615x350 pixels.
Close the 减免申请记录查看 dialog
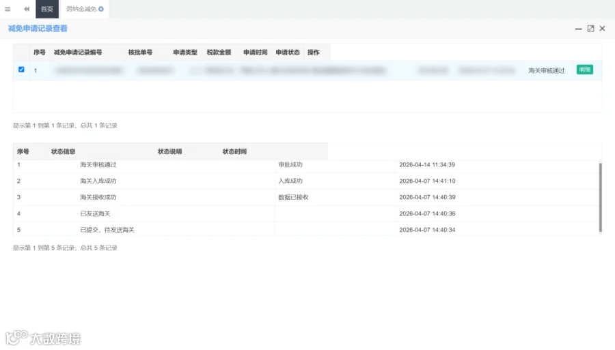(x=603, y=29)
